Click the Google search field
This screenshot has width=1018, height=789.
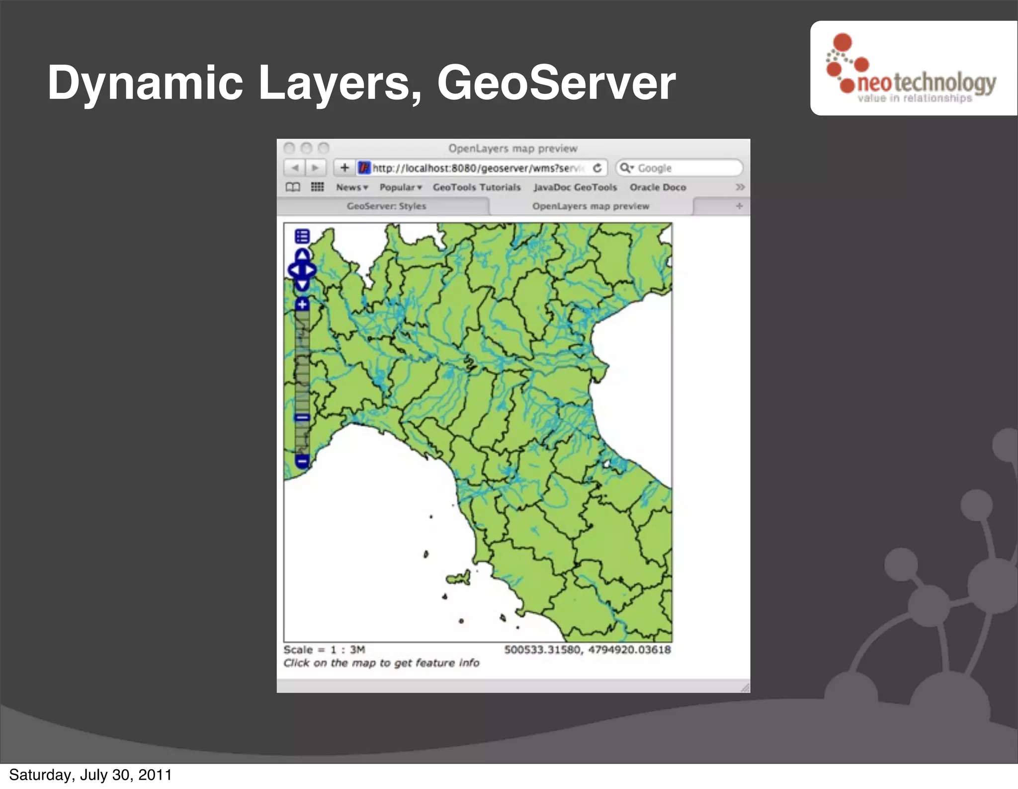click(679, 168)
